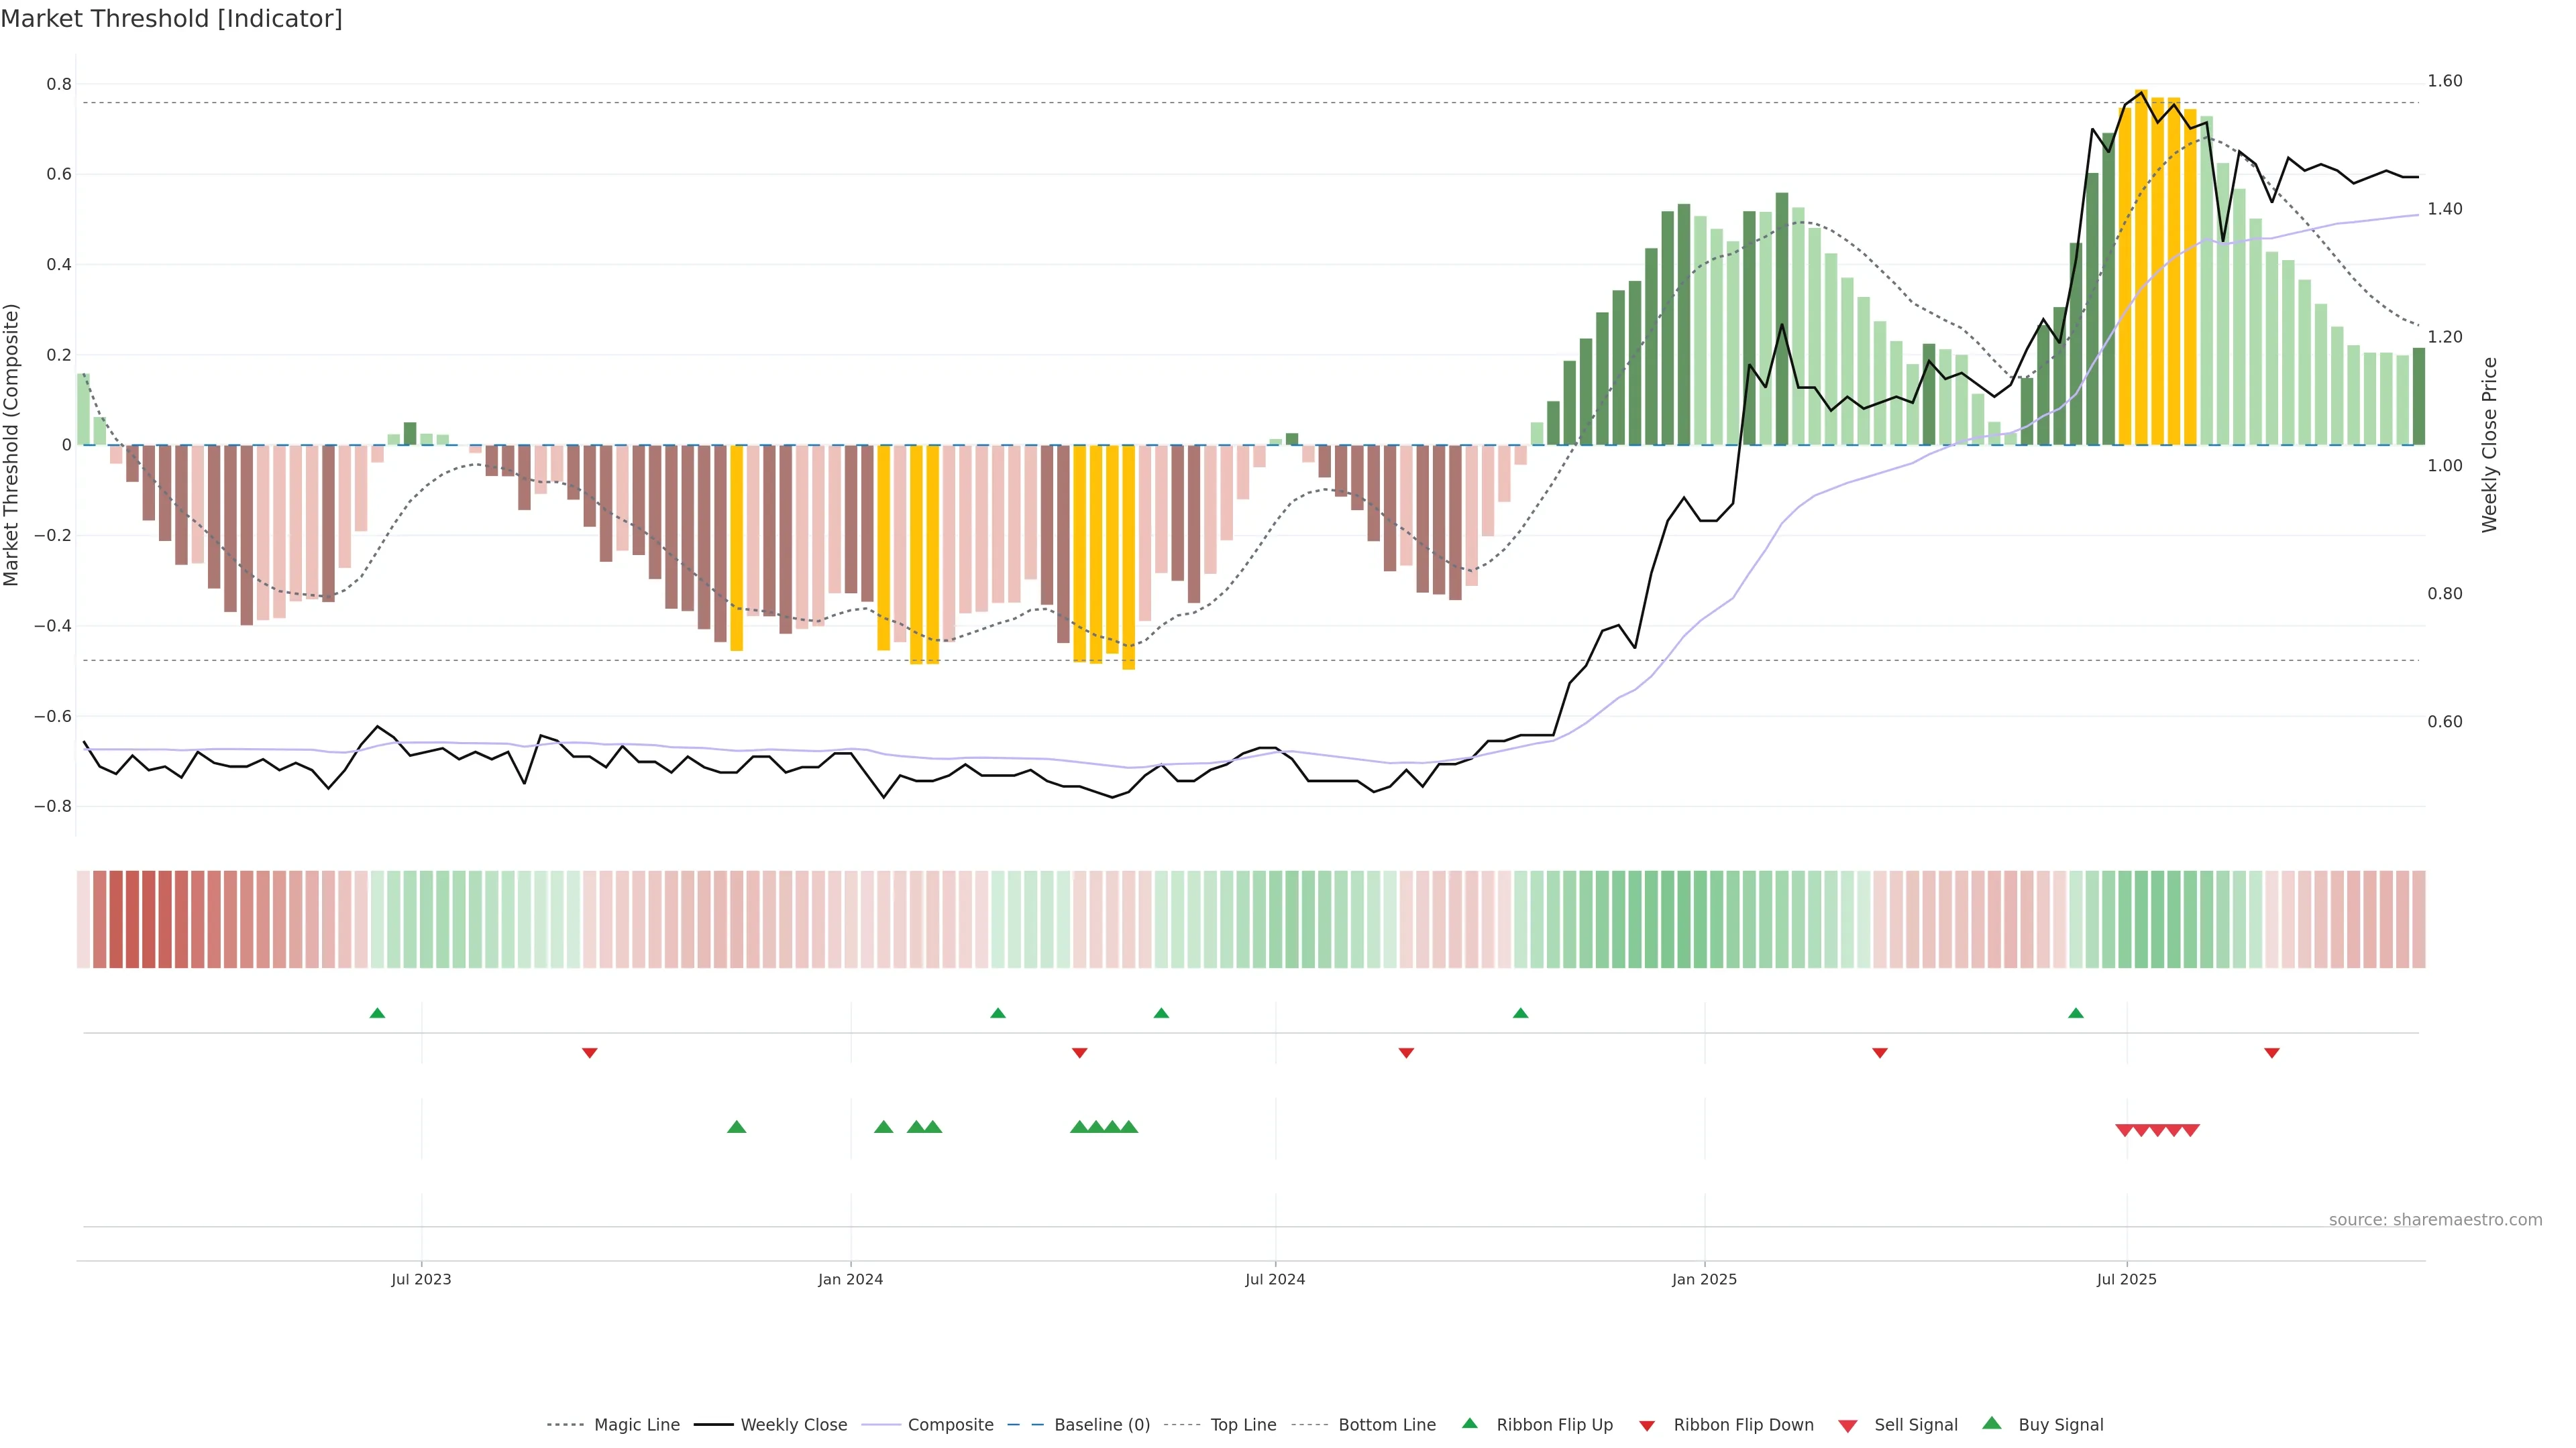Viewport: 2576px width, 1448px height.
Task: Click the Market Threshold [Indicator] title
Action: tap(171, 19)
